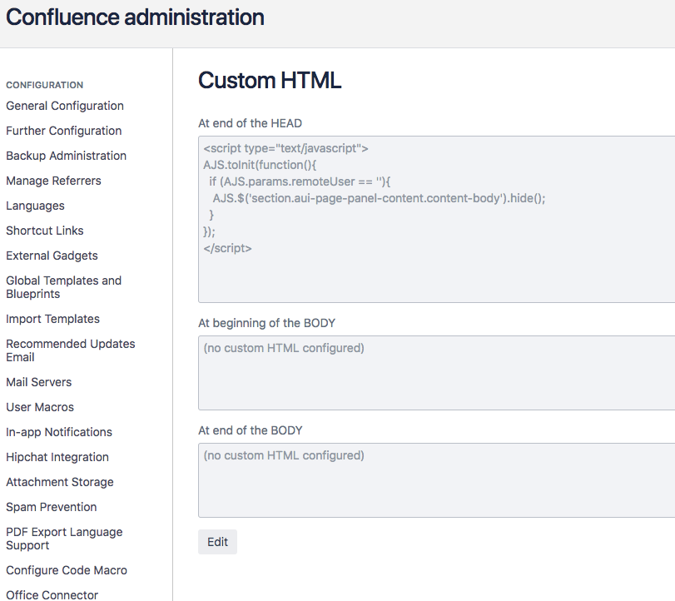Image resolution: width=675 pixels, height=601 pixels.
Task: Open External Gadgets page
Action: (52, 256)
